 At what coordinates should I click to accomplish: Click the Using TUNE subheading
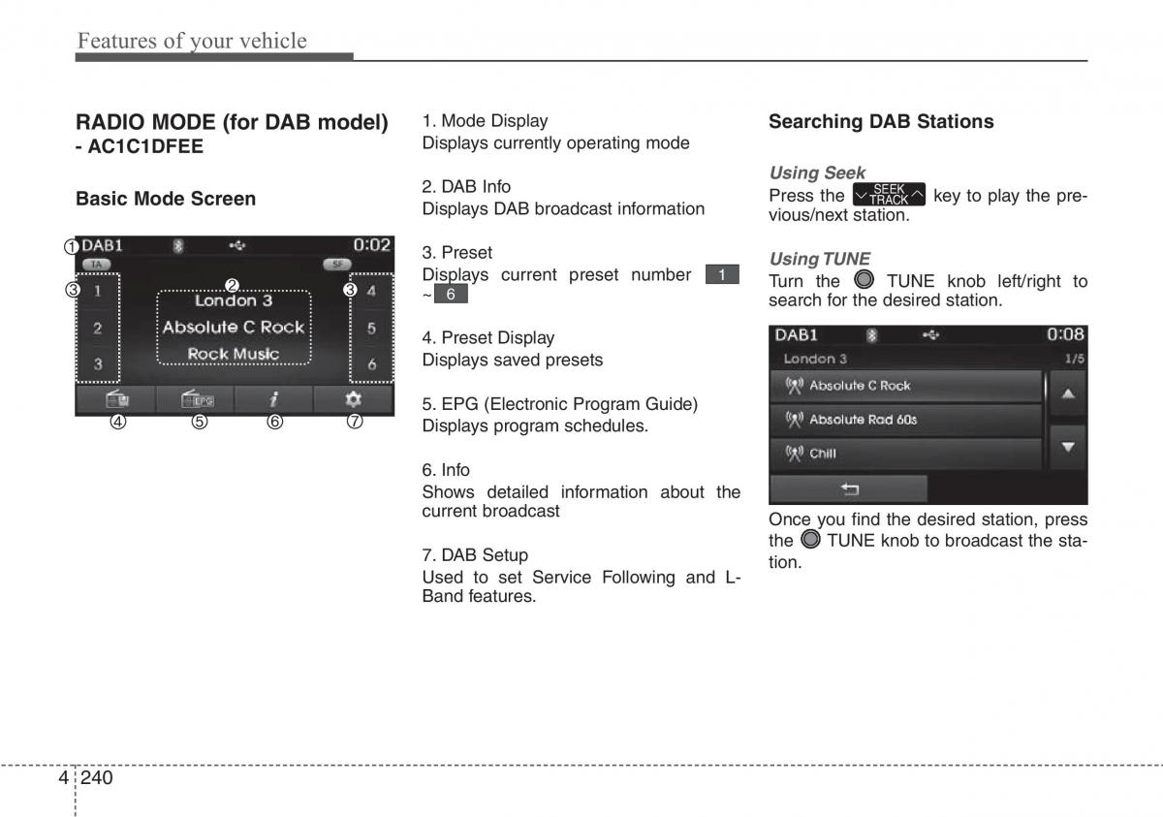819,259
